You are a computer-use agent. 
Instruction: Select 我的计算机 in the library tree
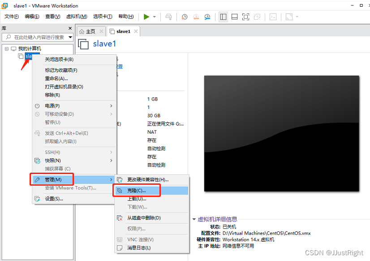(x=30, y=48)
